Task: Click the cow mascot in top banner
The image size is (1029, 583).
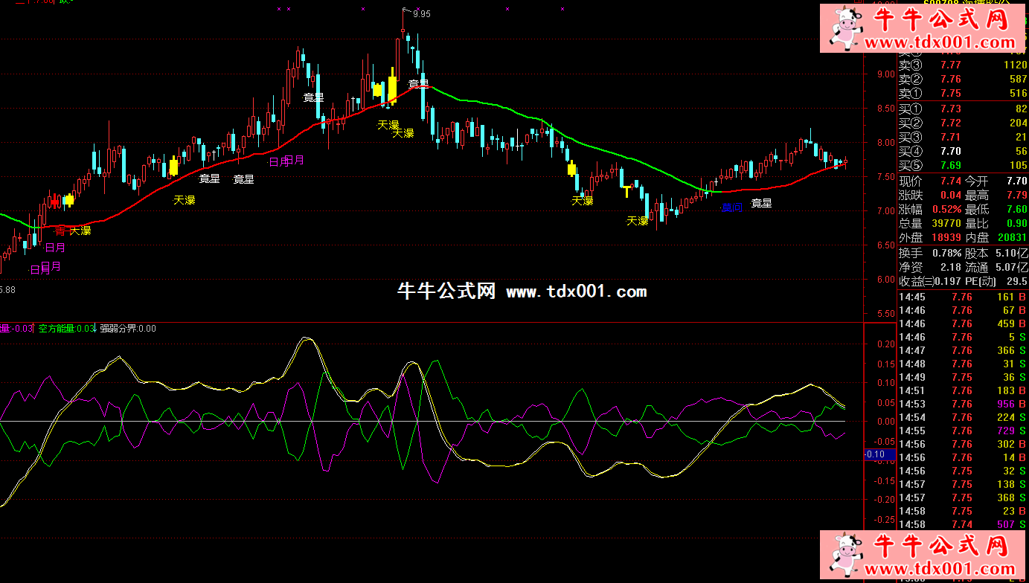Action: click(845, 28)
